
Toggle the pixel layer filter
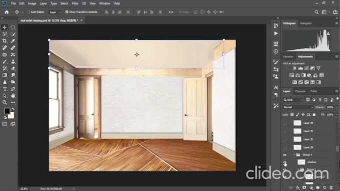point(307,100)
